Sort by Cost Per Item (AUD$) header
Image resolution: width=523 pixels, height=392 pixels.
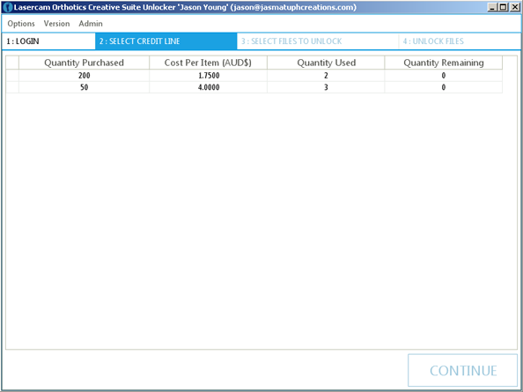(x=208, y=63)
